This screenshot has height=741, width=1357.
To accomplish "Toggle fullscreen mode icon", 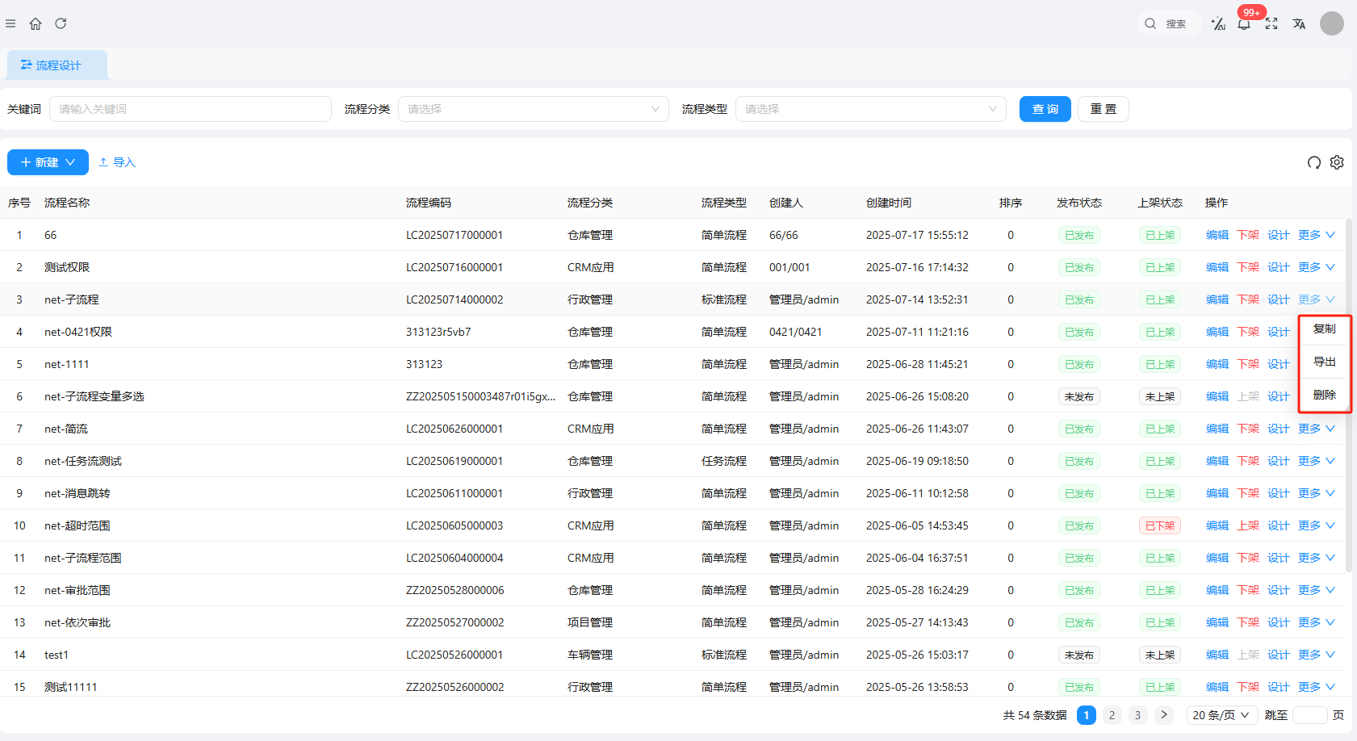I will (x=1271, y=23).
